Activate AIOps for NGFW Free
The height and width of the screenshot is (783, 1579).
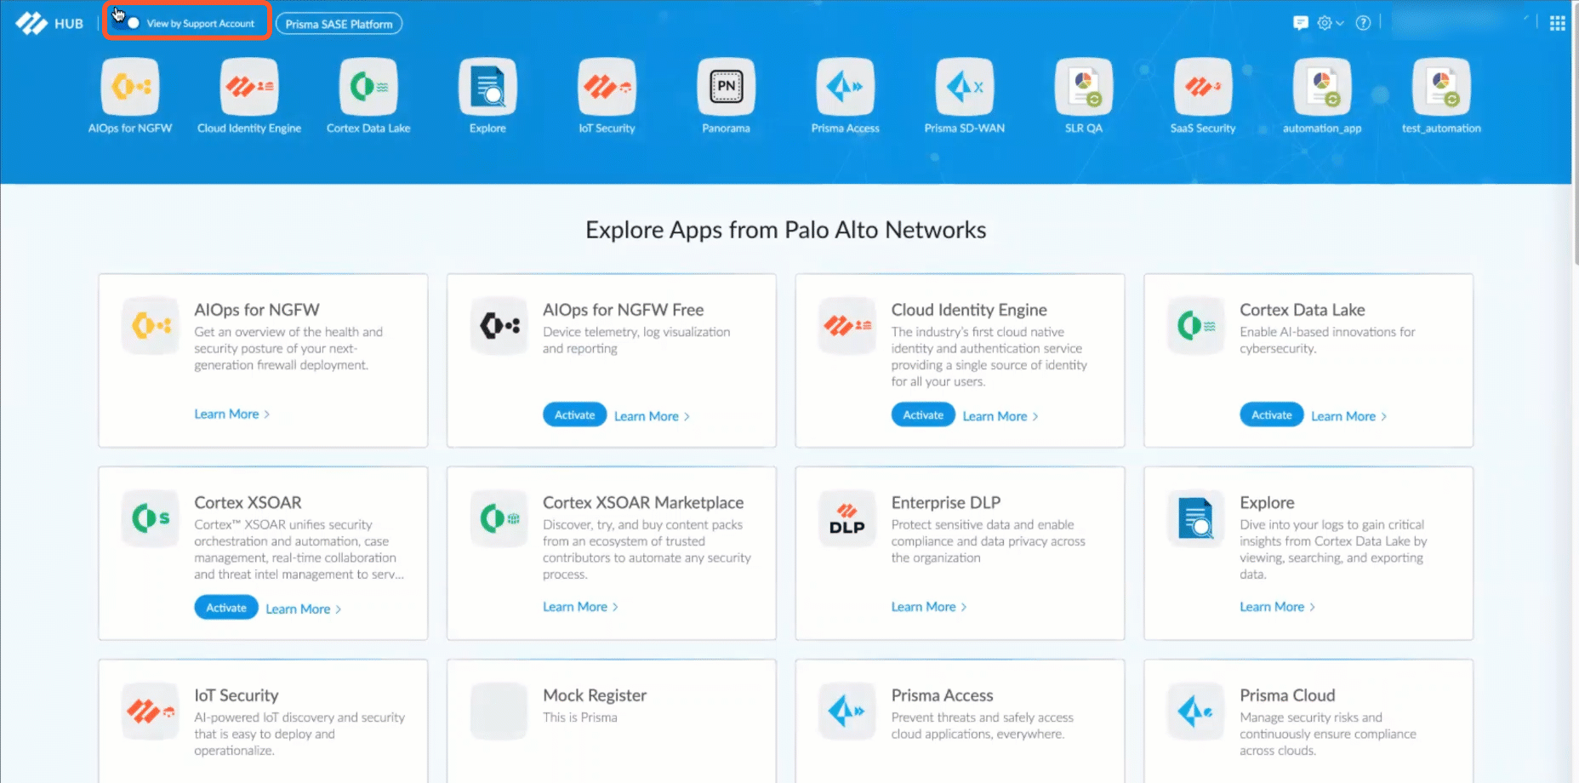point(575,415)
